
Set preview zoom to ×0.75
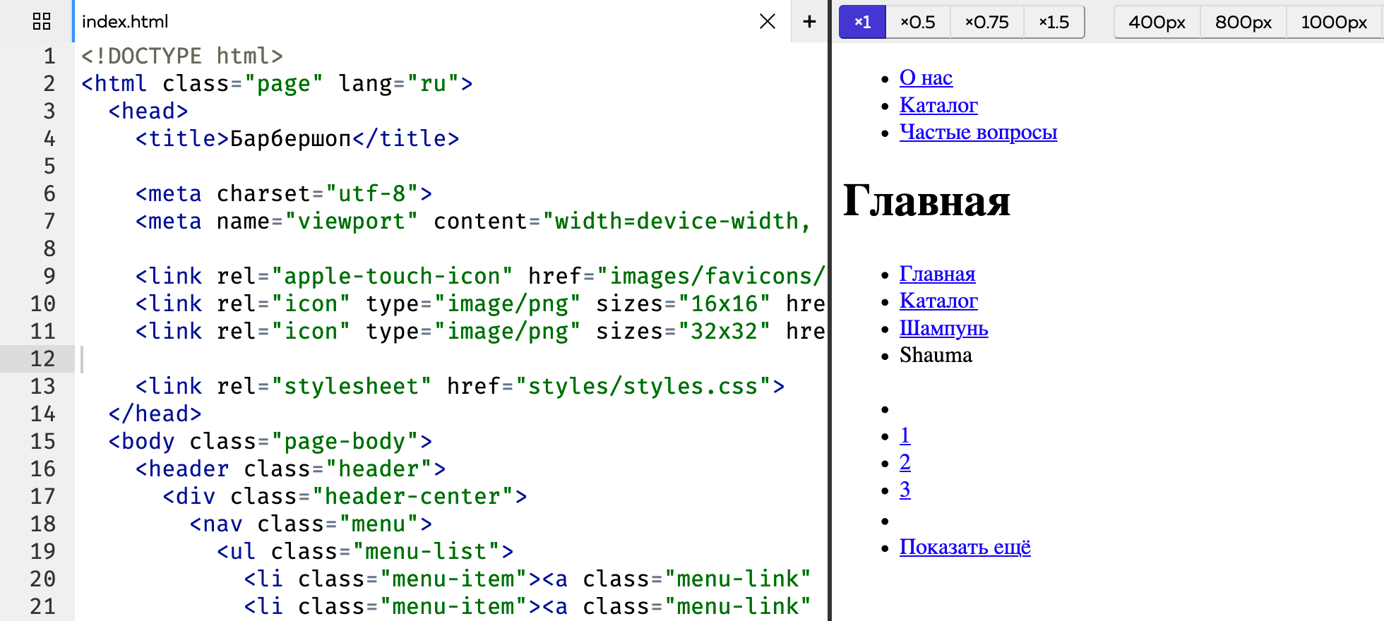[x=986, y=22]
